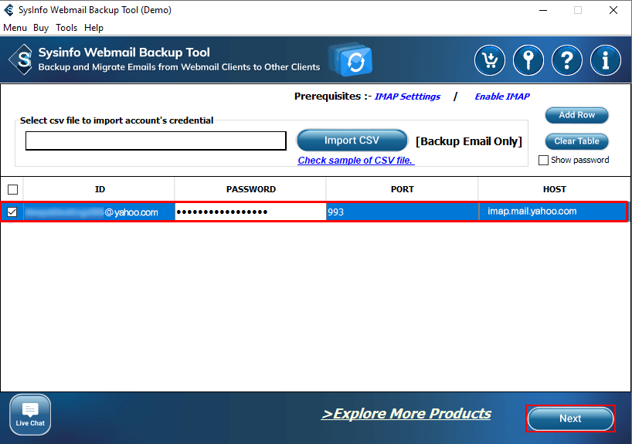Tick the select-all checkbox in table header
Viewport: 632px width, 444px height.
(13, 189)
